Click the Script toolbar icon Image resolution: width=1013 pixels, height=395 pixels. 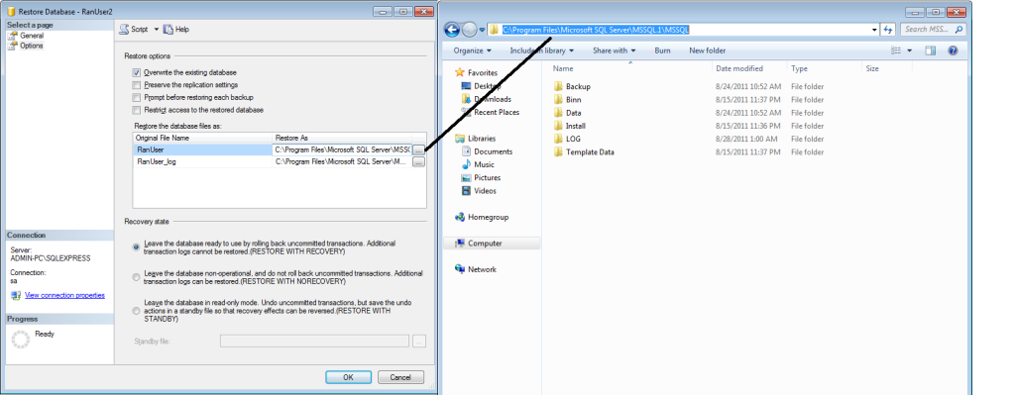[124, 29]
